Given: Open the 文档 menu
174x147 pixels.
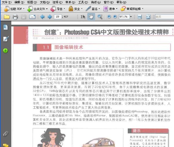Looking at the screenshot, I should pyautogui.click(x=45, y=2).
